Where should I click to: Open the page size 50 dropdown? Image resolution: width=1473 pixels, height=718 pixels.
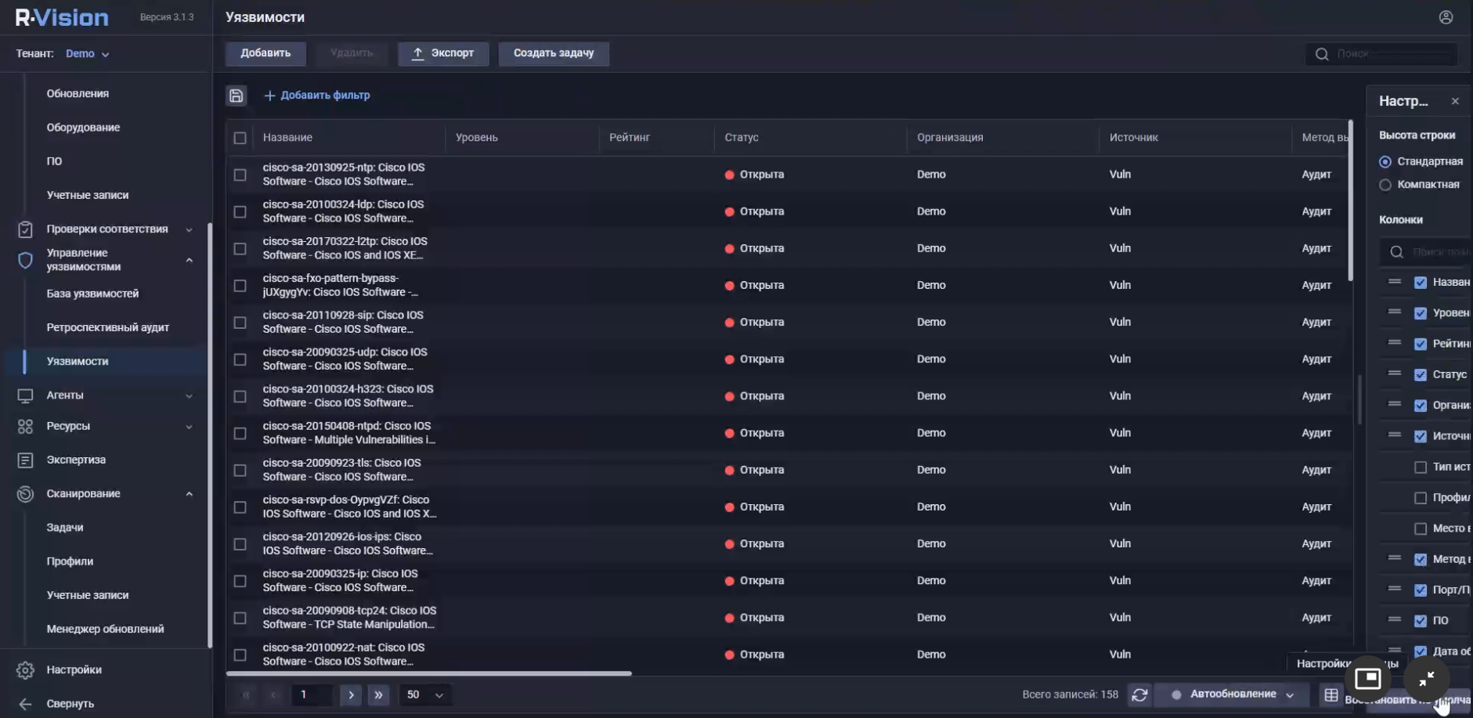tap(424, 695)
